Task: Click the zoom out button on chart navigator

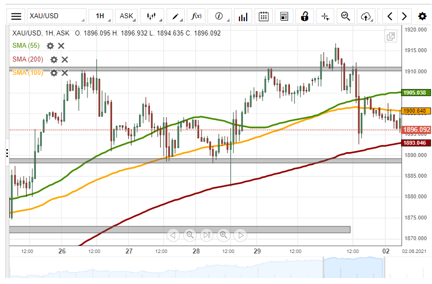Action: pyautogui.click(x=190, y=235)
